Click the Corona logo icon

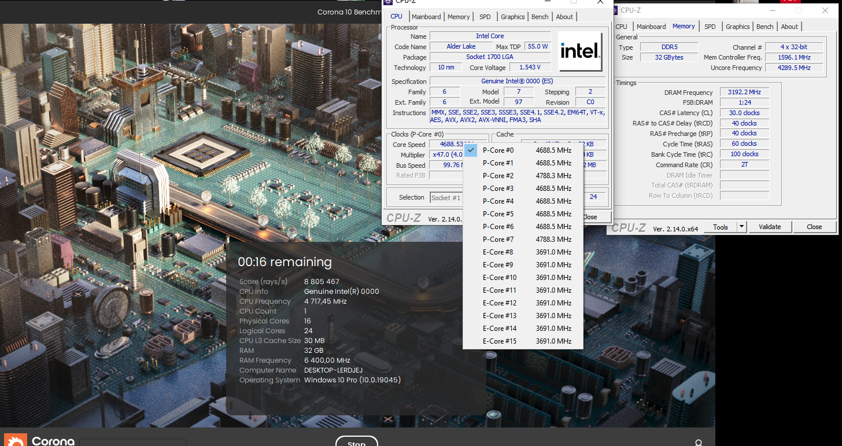pyautogui.click(x=16, y=441)
